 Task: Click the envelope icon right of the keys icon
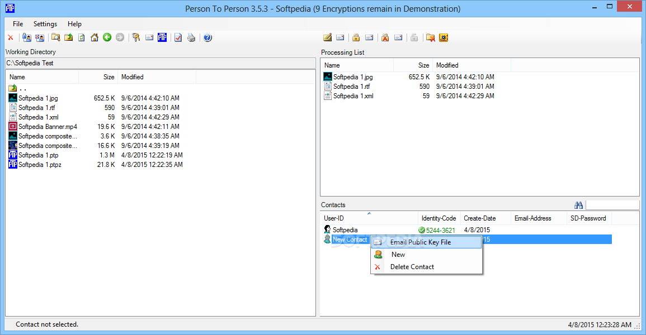point(149,37)
